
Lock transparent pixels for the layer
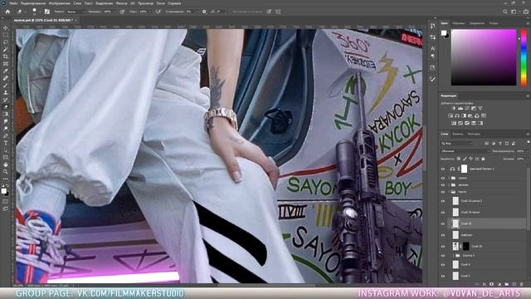click(459, 159)
